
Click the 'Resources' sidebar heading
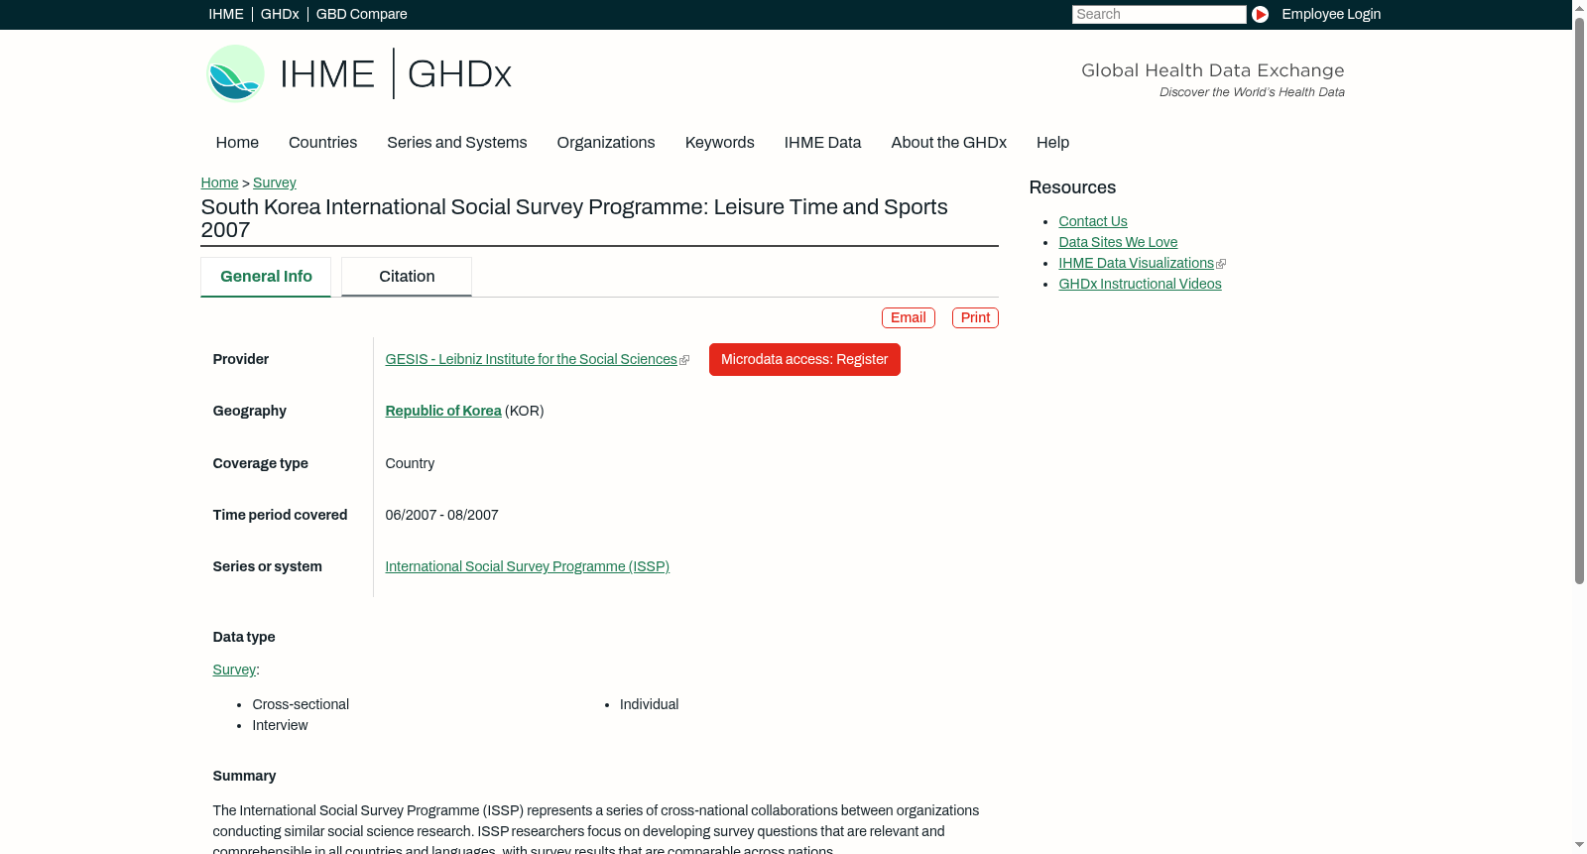click(1072, 187)
